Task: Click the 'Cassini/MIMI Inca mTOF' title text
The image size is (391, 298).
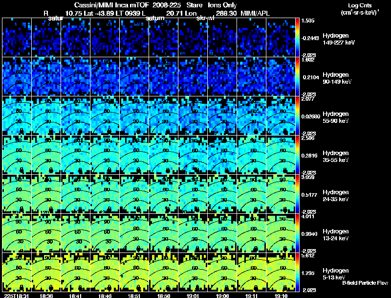Action: tap(111, 5)
